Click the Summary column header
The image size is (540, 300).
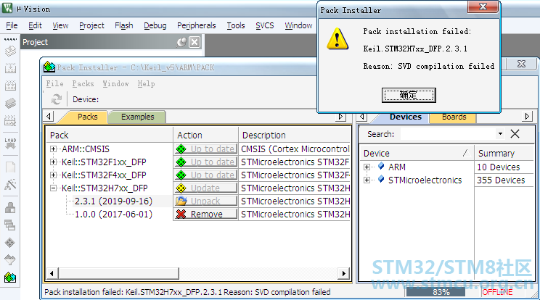pyautogui.click(x=504, y=153)
